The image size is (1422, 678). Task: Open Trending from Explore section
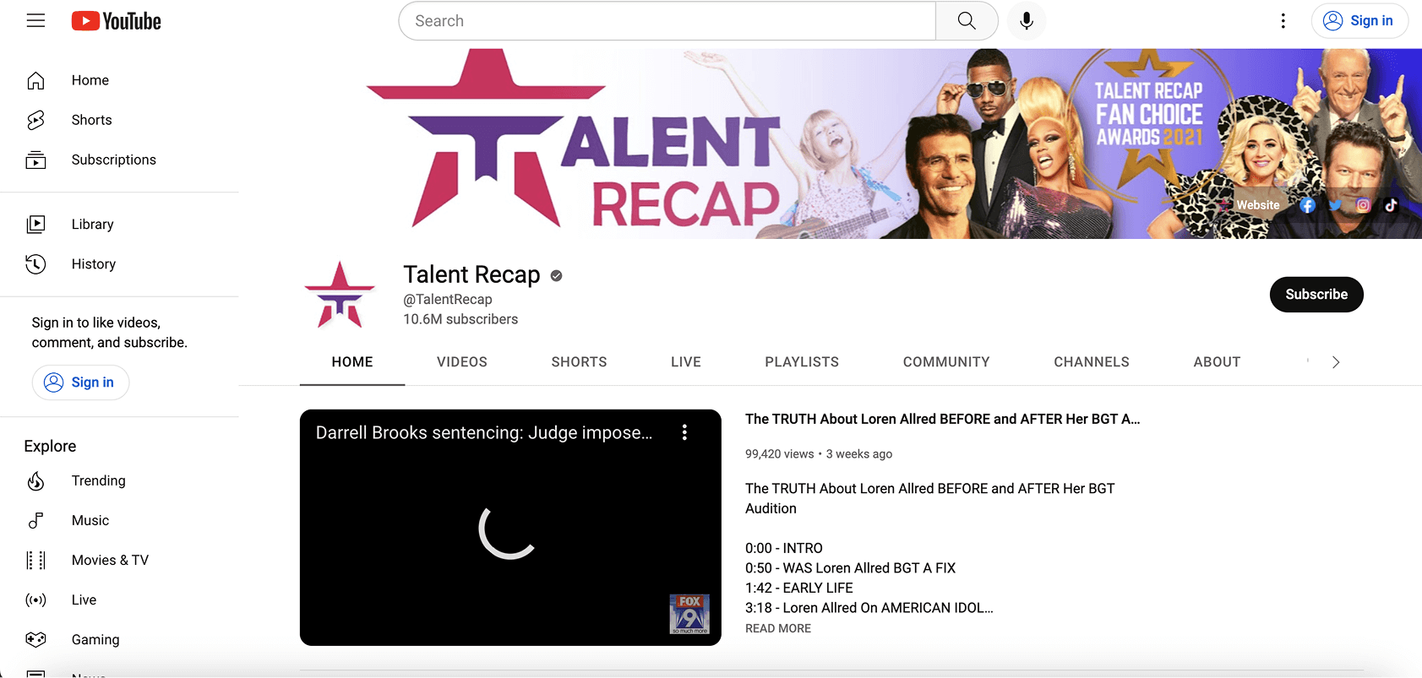(98, 480)
